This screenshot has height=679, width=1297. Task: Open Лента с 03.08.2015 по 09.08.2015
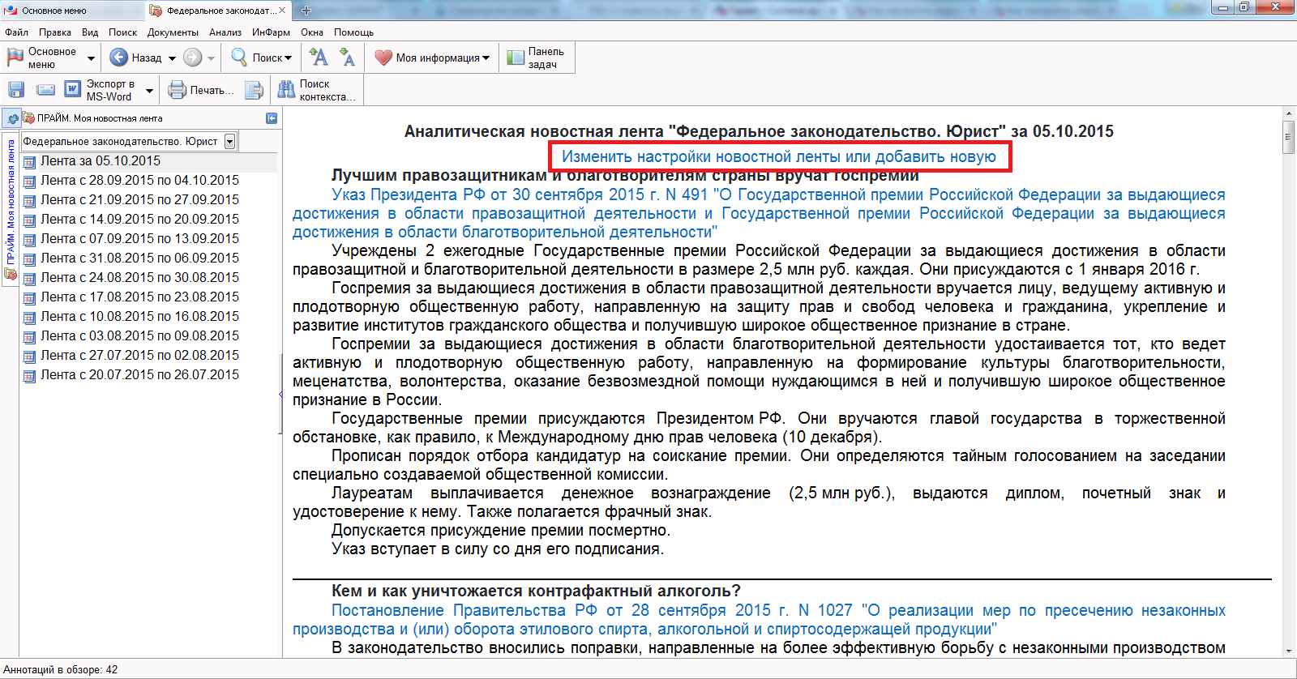click(x=139, y=336)
